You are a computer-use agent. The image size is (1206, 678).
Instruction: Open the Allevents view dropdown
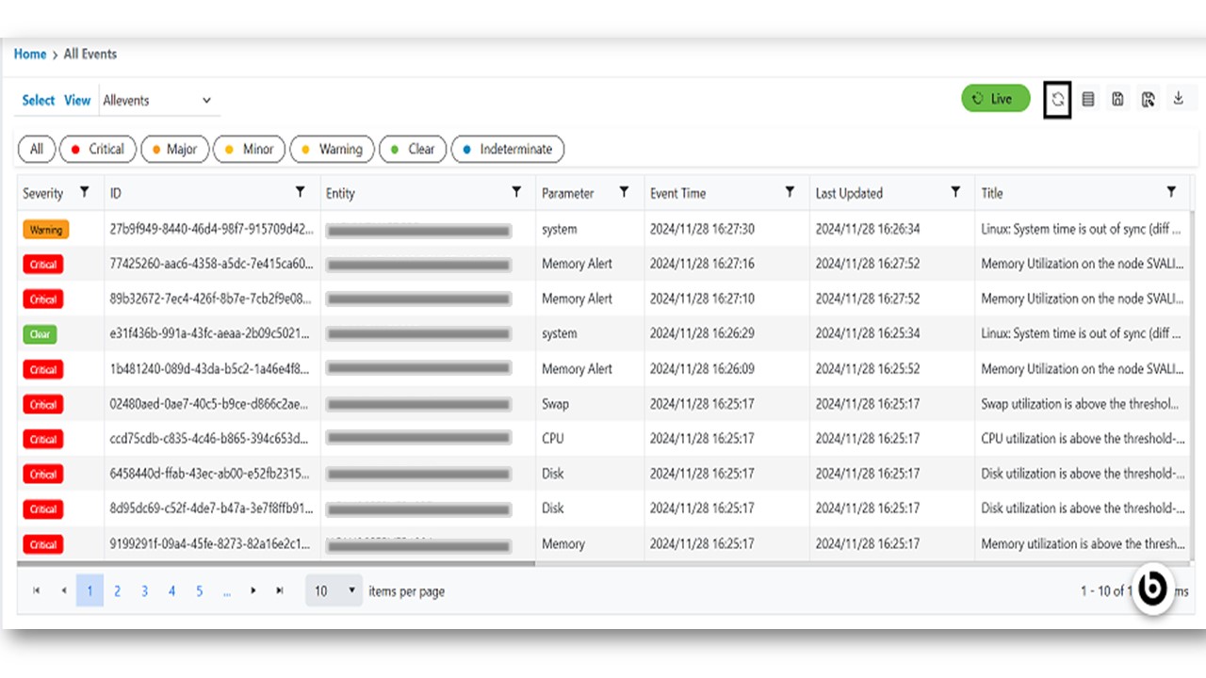(159, 101)
